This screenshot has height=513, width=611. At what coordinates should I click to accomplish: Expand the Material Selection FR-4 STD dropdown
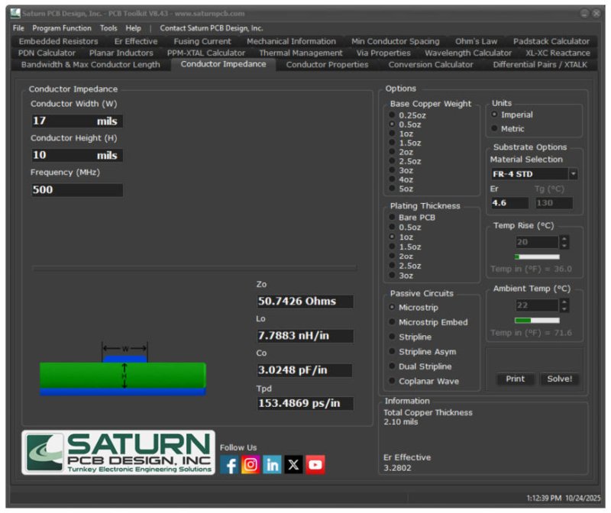coord(574,174)
